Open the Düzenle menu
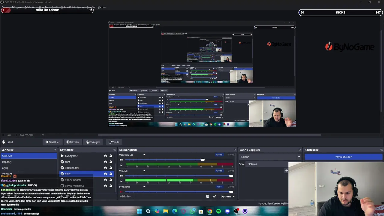This screenshot has width=384, height=216. coord(17,7)
